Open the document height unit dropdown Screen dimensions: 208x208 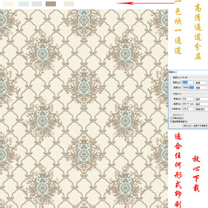point(202,104)
